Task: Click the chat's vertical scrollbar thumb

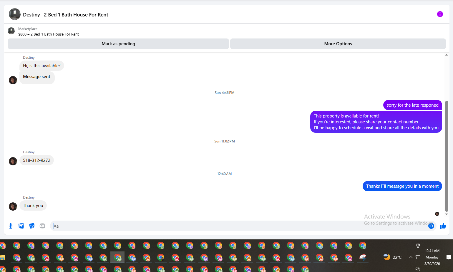Action: (447, 156)
